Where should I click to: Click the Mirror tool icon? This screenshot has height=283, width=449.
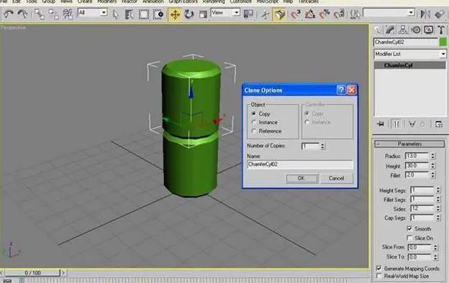pyautogui.click(x=425, y=14)
